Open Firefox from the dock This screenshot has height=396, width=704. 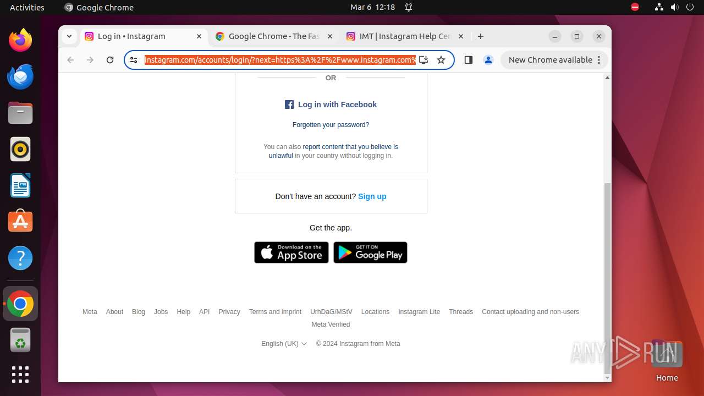click(20, 40)
